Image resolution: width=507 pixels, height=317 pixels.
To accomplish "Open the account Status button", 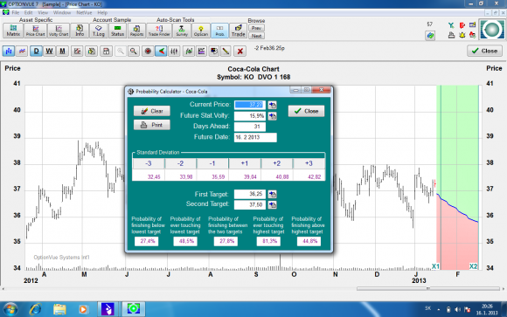I will pyautogui.click(x=117, y=31).
